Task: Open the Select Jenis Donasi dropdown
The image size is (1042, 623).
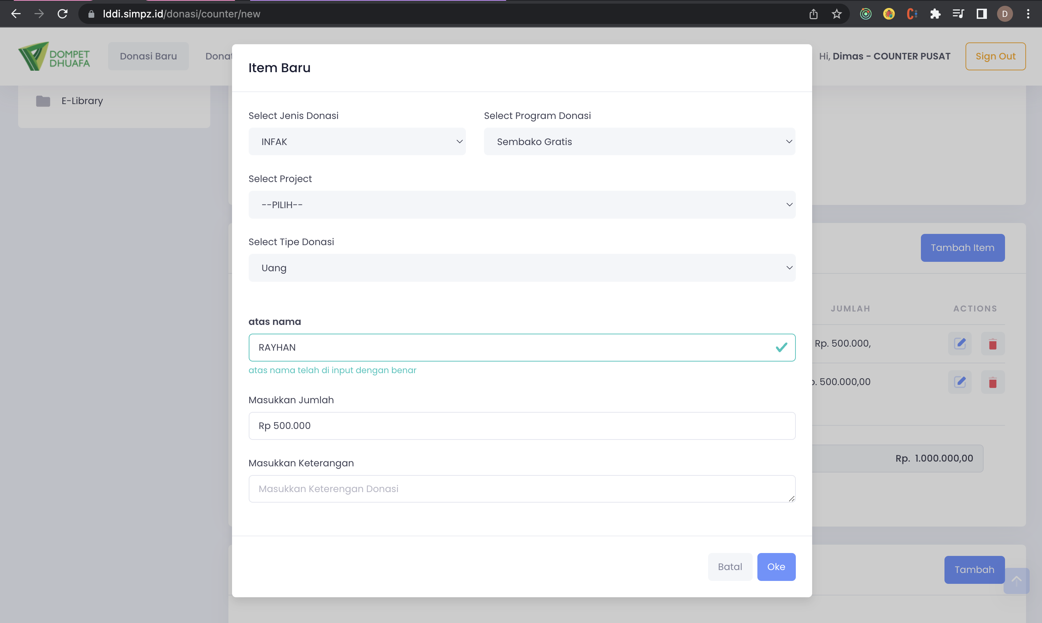Action: coord(357,142)
